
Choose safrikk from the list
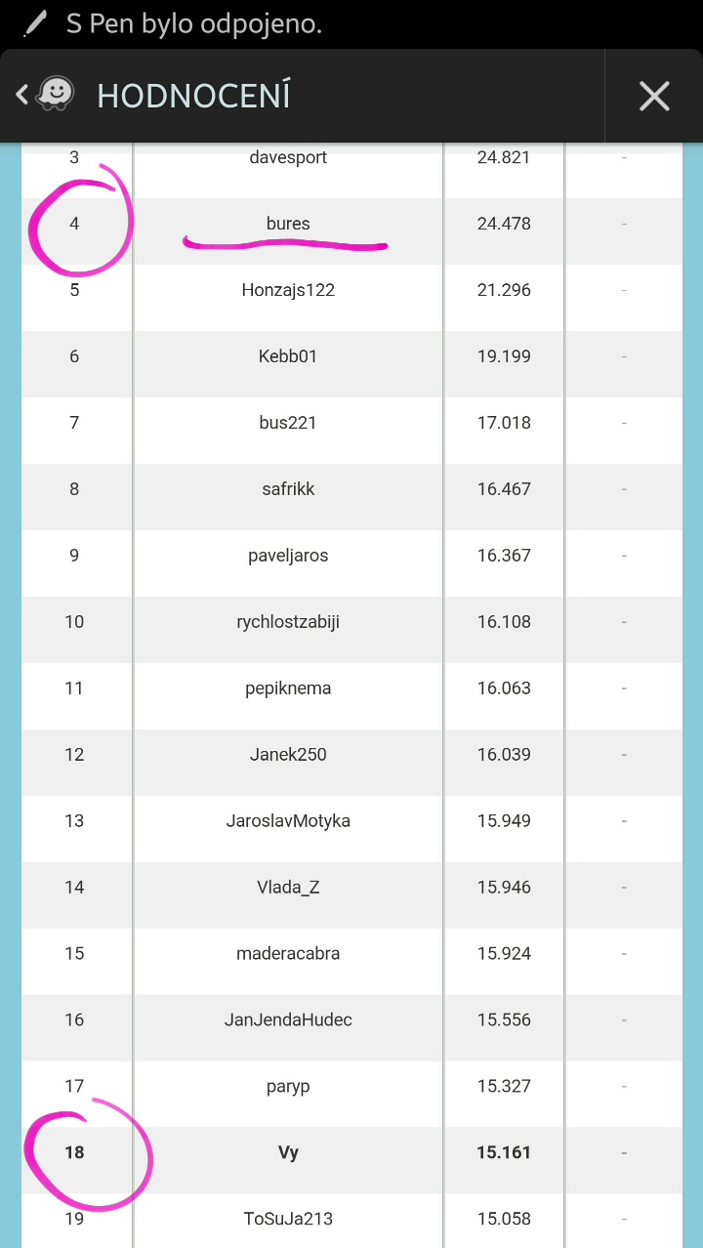288,489
